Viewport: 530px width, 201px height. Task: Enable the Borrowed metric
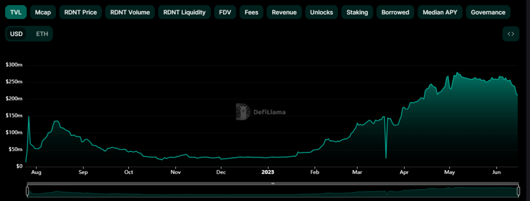(x=395, y=12)
